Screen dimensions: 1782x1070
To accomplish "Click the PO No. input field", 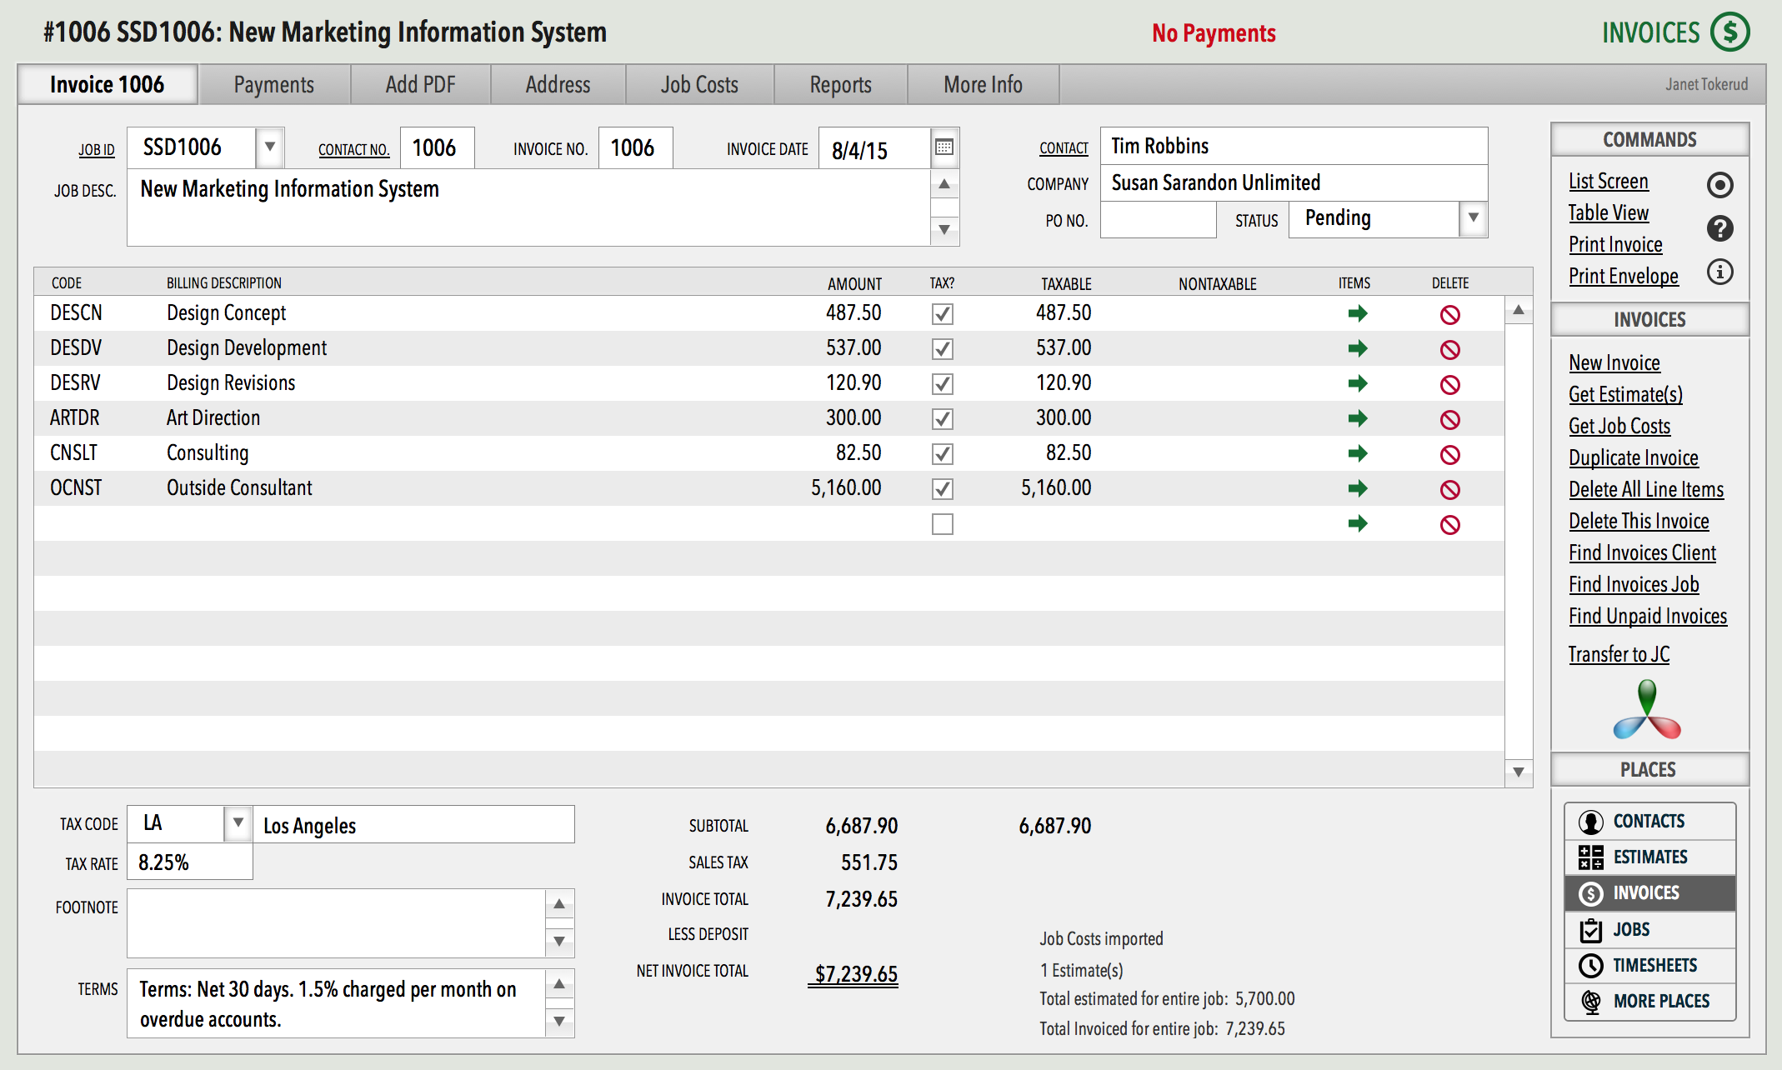I will point(1157,220).
